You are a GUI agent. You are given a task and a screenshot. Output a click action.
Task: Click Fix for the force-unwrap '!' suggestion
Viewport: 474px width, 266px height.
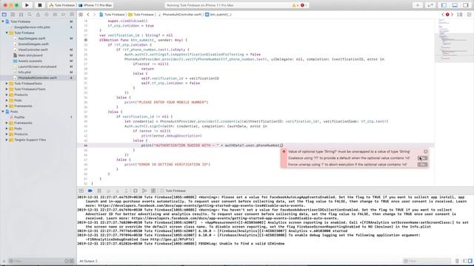422,164
